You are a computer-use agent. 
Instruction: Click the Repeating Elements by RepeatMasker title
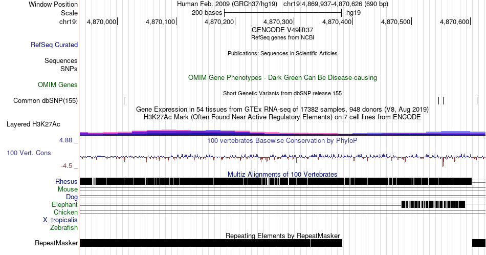[282, 236]
